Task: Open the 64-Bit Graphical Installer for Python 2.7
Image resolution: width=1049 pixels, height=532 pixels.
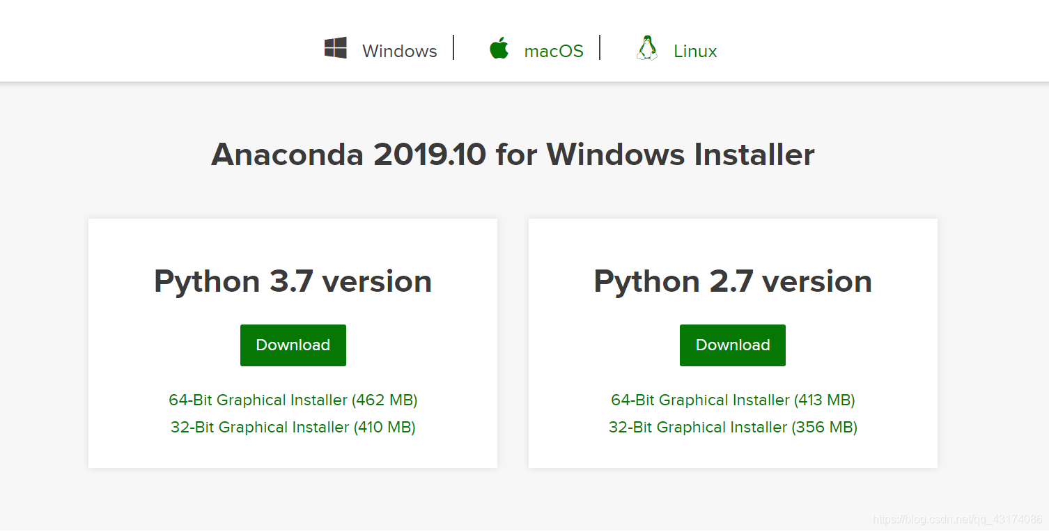Action: [x=732, y=400]
